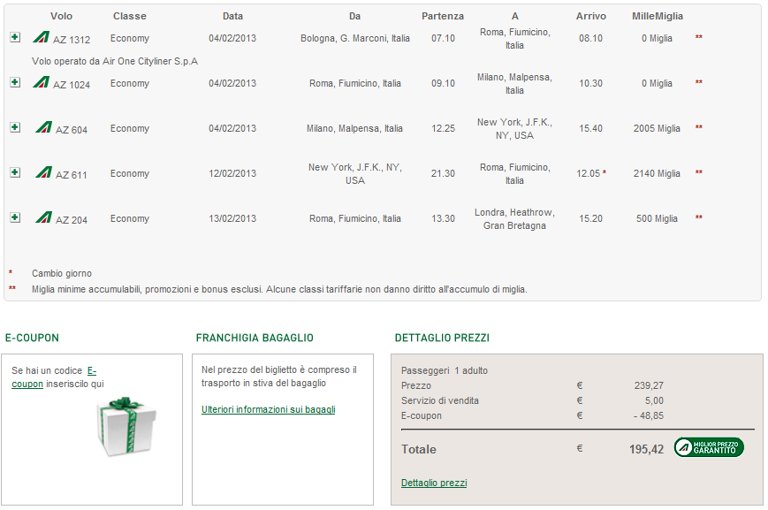This screenshot has width=768, height=510.
Task: Click the Miglior Prezzo Garantito badge
Action: 708,447
